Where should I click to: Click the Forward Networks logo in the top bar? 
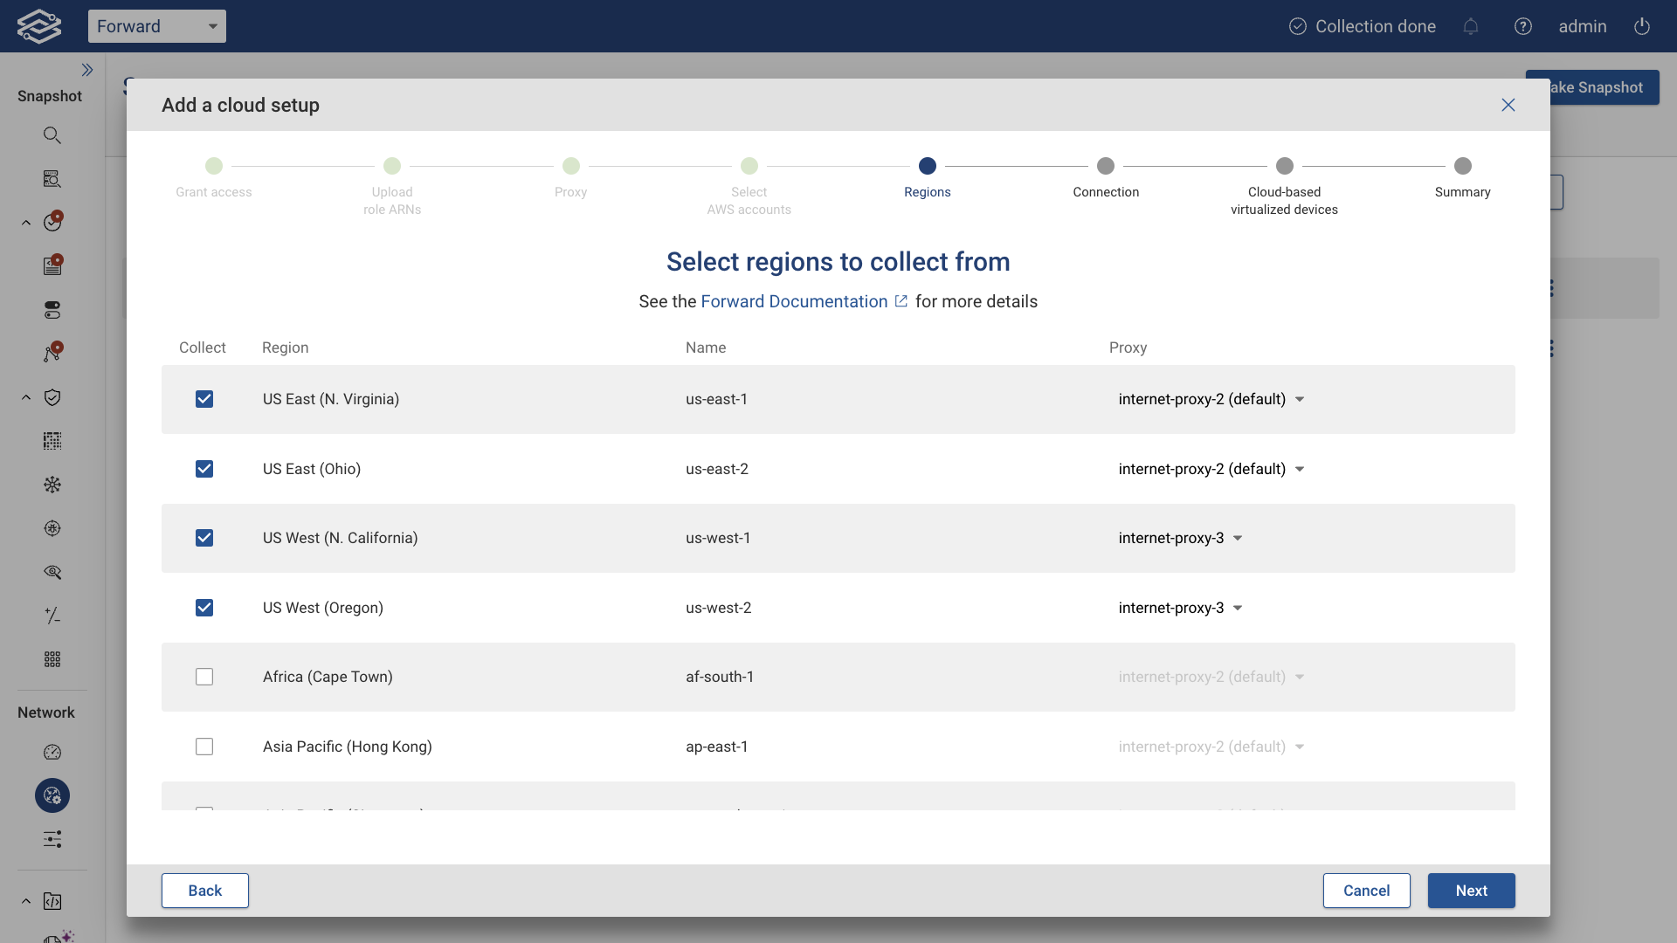tap(38, 25)
